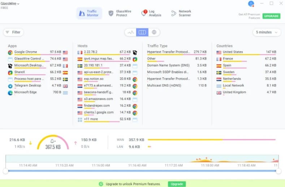This screenshot has width=285, height=187.
Task: Open the Log Analysis tab
Action: pos(151,13)
